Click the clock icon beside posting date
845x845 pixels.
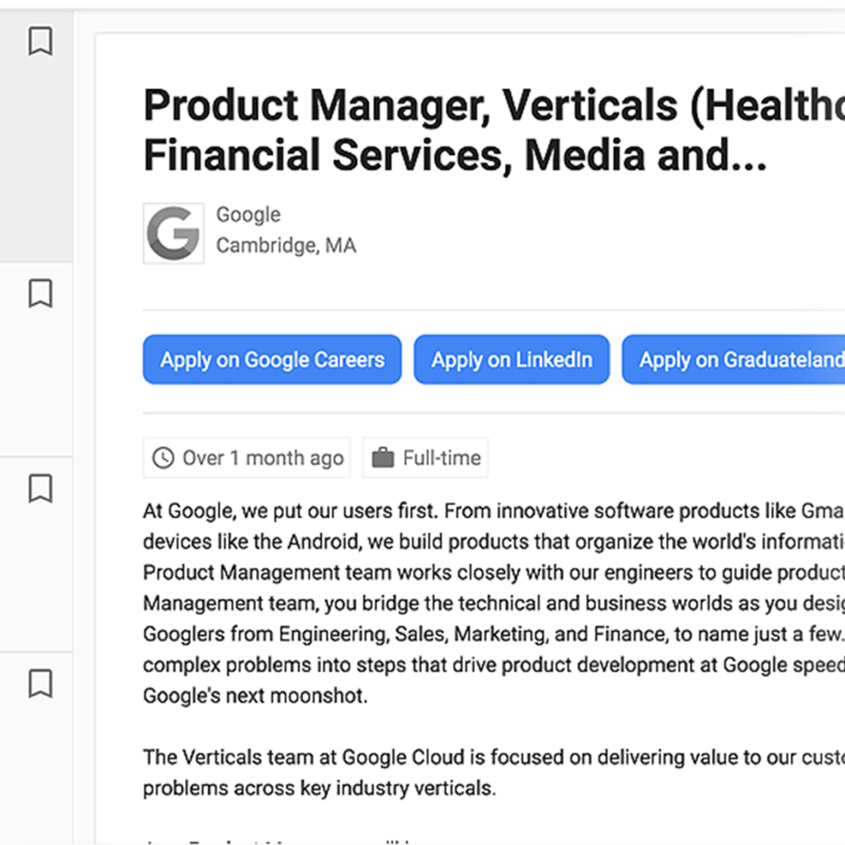pyautogui.click(x=163, y=458)
